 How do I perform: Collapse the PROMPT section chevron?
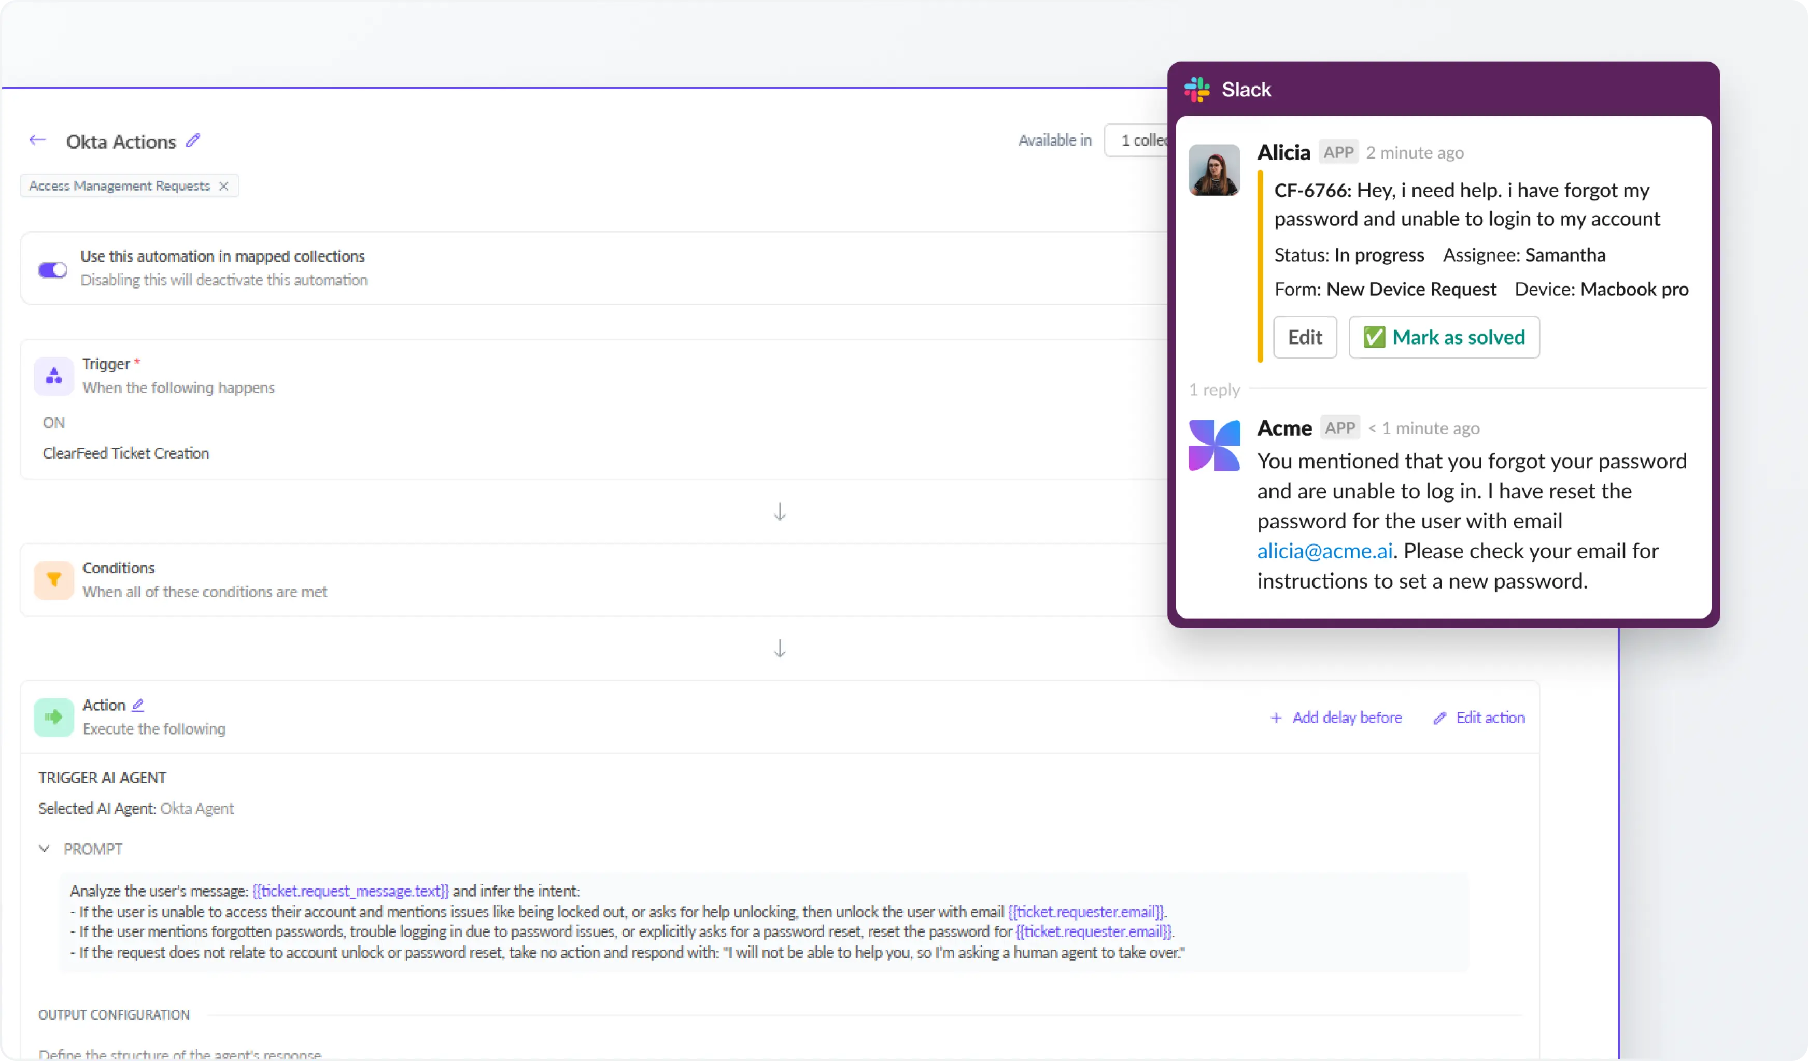(45, 849)
